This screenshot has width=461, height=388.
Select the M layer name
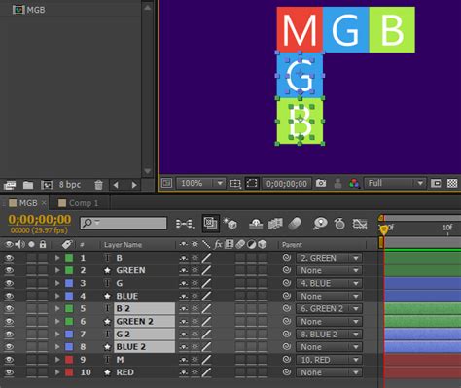pyautogui.click(x=120, y=360)
